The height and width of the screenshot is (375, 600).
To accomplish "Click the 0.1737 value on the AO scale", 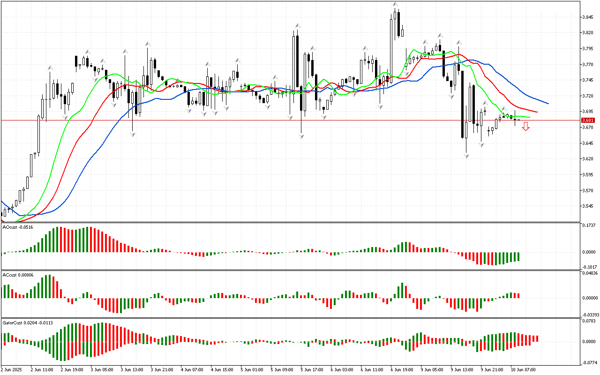I will pyautogui.click(x=589, y=226).
